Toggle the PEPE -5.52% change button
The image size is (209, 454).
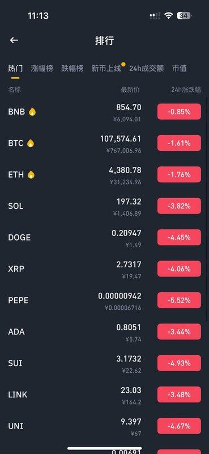coord(179,300)
